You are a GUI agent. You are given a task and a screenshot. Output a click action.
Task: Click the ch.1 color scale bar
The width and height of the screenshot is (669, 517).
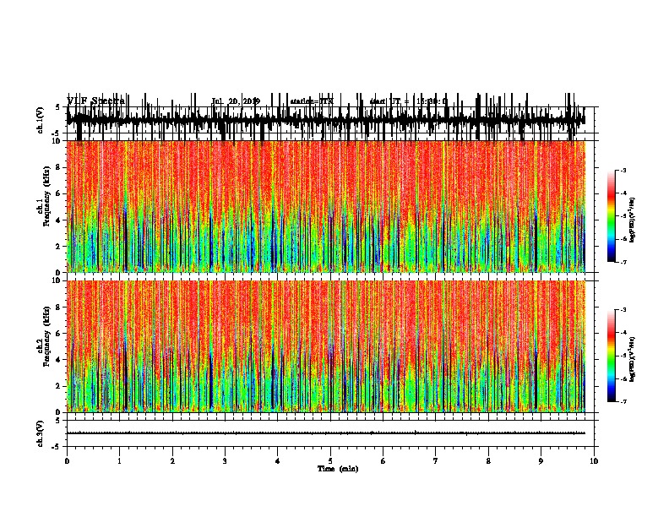click(612, 216)
